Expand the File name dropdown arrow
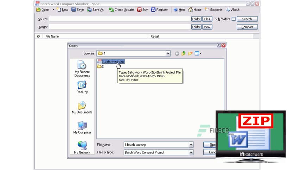Image resolution: width=294 pixels, height=170 pixels. [191, 145]
